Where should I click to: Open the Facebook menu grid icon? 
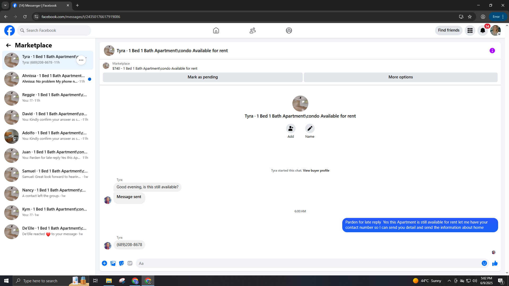470,30
